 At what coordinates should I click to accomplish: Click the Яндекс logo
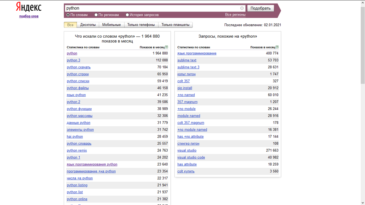(x=29, y=7)
